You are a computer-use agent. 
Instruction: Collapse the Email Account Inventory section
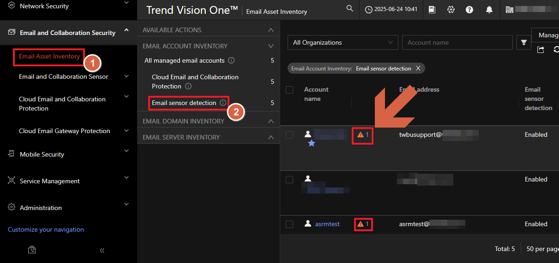pos(271,46)
